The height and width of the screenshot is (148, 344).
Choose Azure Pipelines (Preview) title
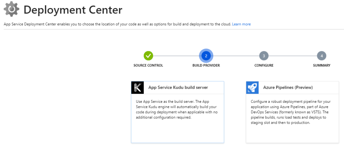[x=288, y=87]
